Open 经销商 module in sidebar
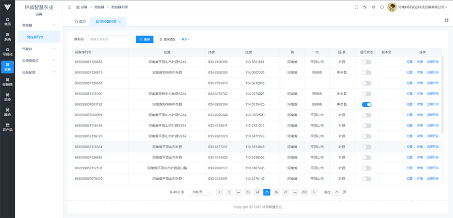The height and width of the screenshot is (218, 453). [7, 82]
